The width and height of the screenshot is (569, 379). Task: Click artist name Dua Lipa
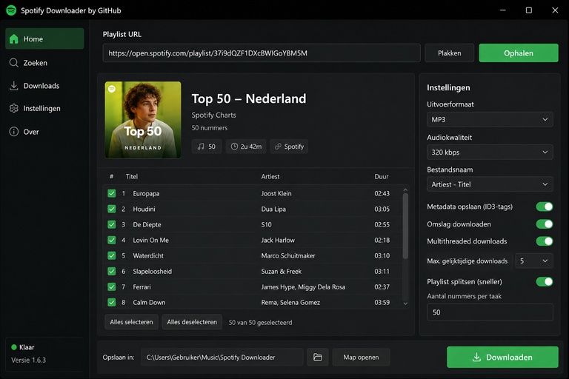(x=273, y=209)
